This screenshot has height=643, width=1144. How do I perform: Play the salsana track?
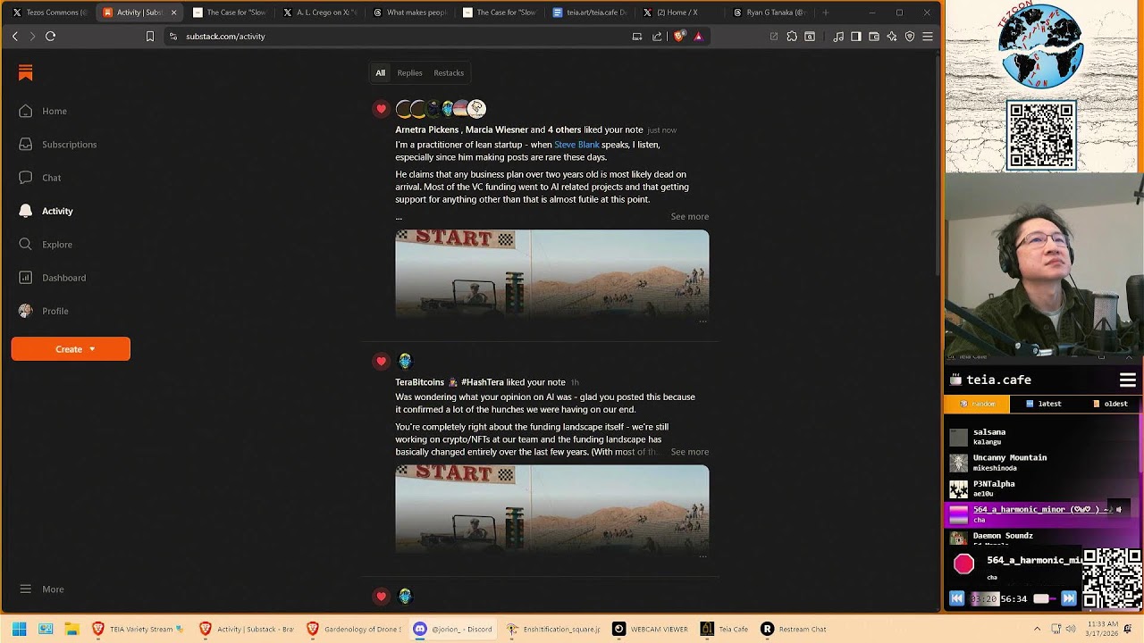click(x=1041, y=437)
